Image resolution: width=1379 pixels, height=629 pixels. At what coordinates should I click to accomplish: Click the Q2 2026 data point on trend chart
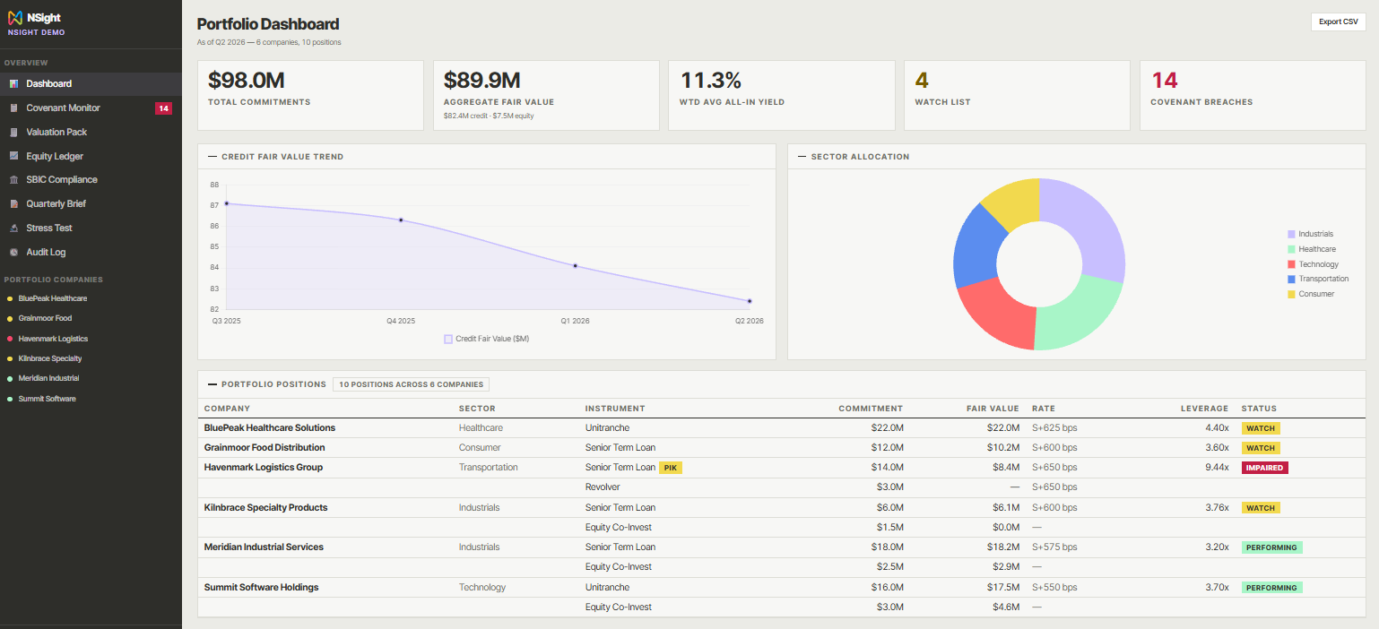[750, 301]
